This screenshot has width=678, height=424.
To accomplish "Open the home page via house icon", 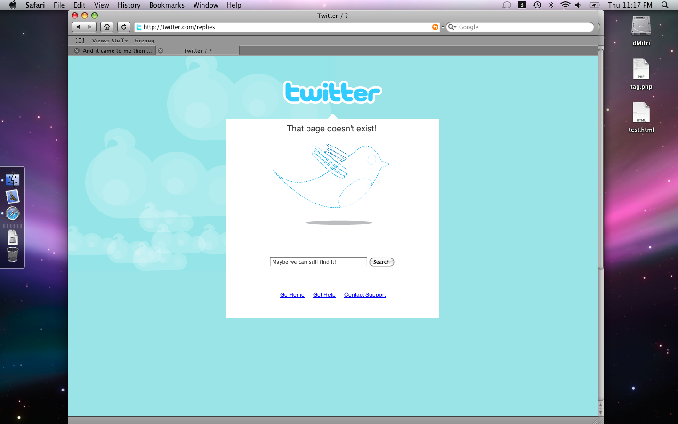I will pyautogui.click(x=107, y=27).
